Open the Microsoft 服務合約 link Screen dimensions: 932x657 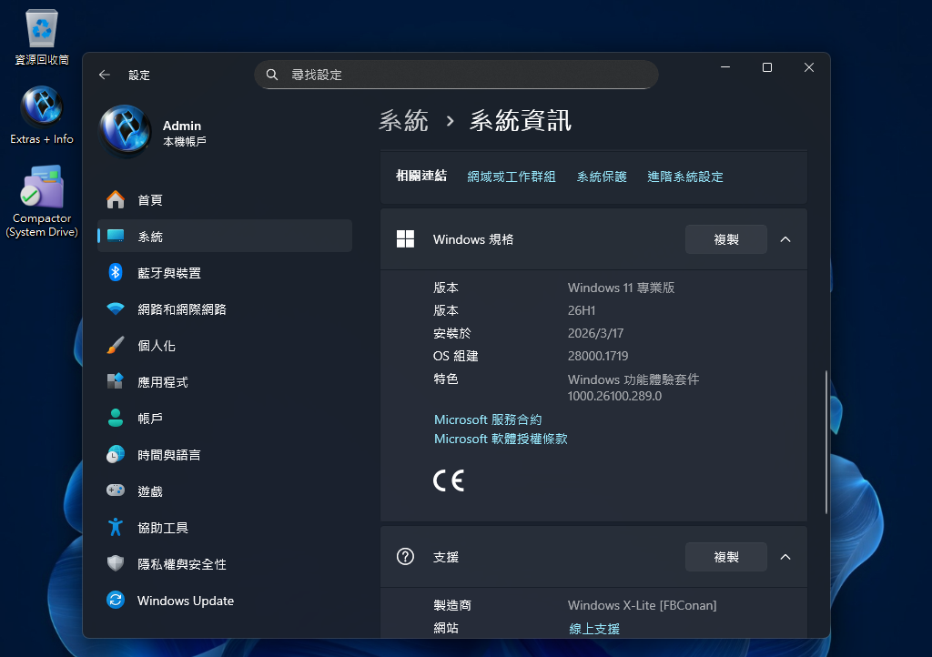[488, 419]
